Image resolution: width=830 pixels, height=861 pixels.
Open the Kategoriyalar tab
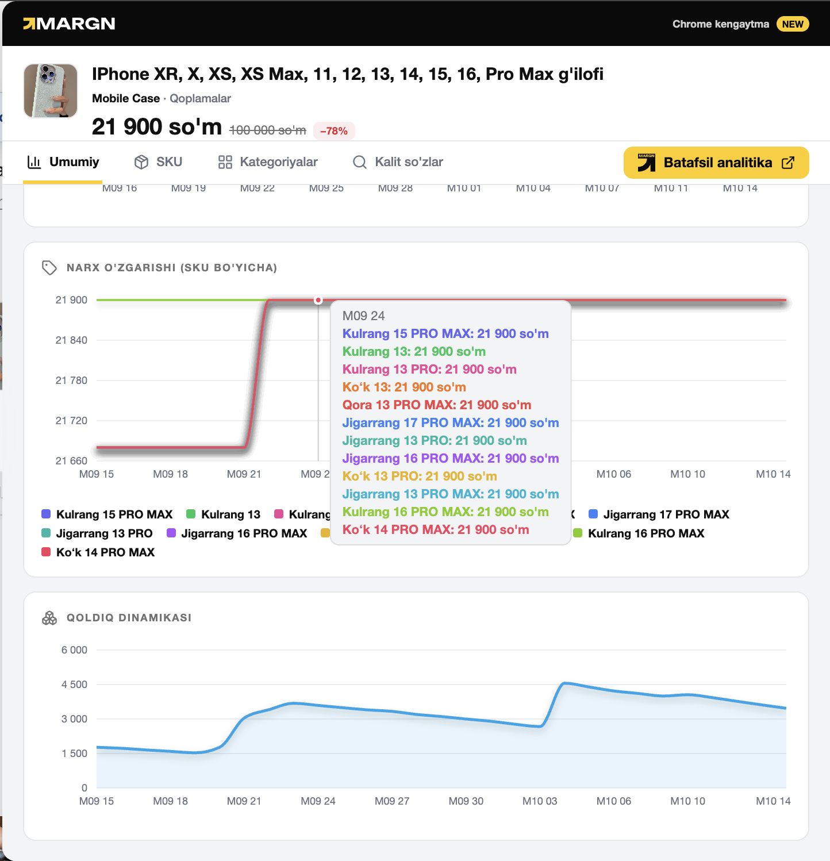point(268,162)
